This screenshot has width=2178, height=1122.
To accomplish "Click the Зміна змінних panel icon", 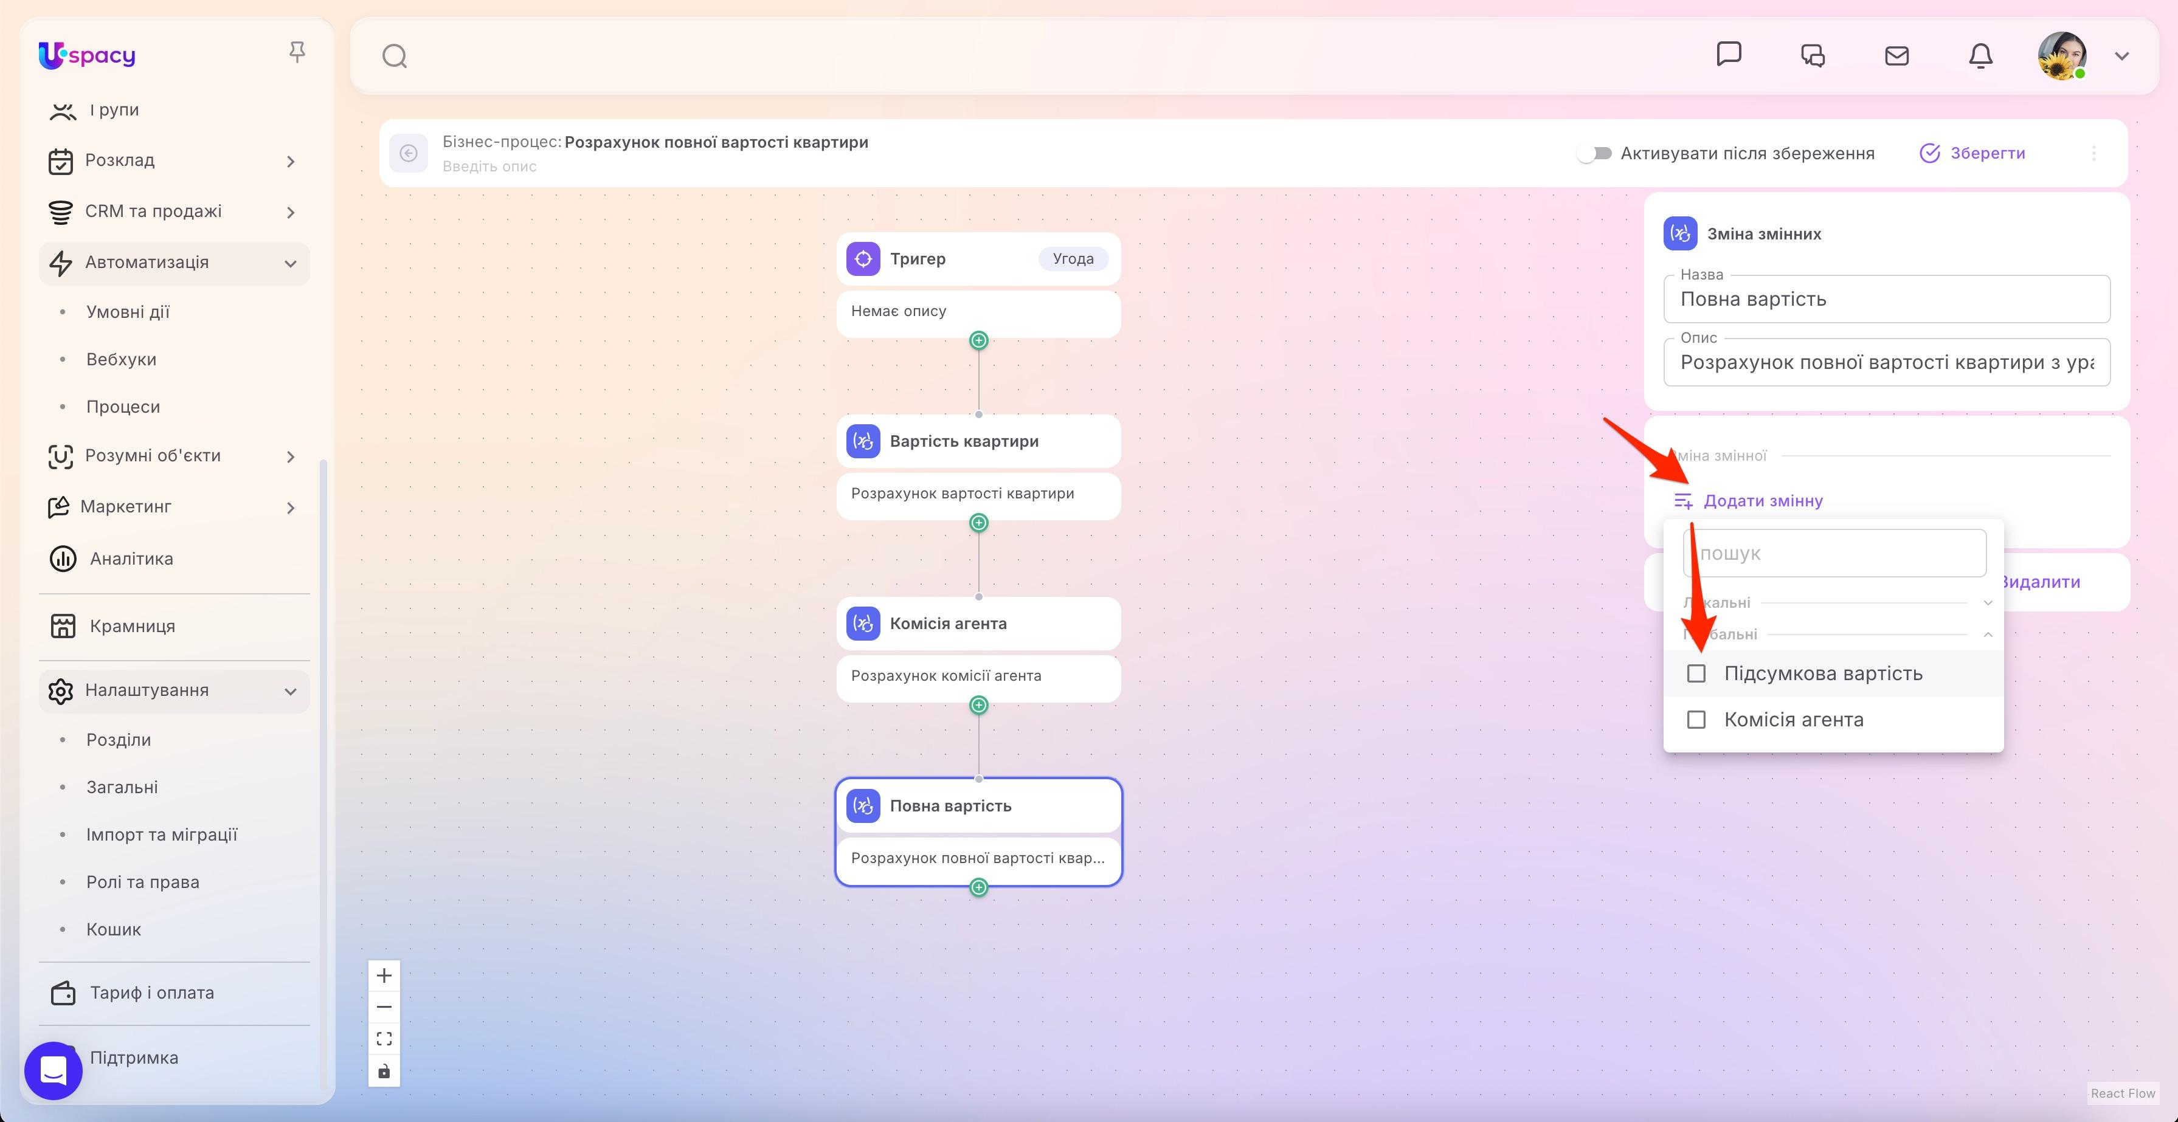I will click(x=1680, y=234).
